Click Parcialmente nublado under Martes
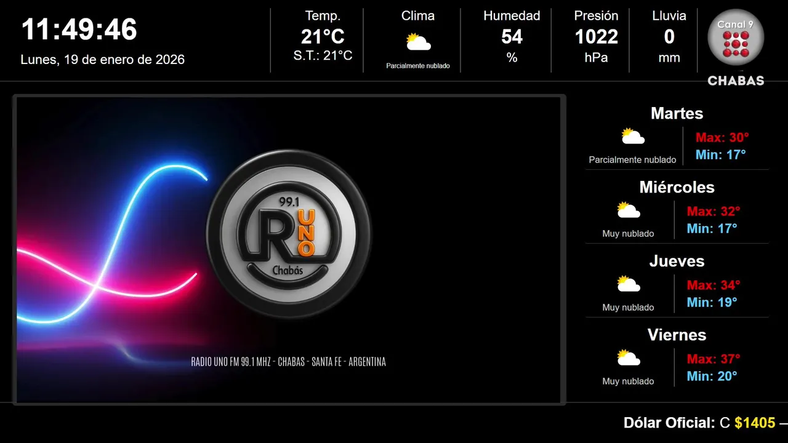 click(632, 160)
